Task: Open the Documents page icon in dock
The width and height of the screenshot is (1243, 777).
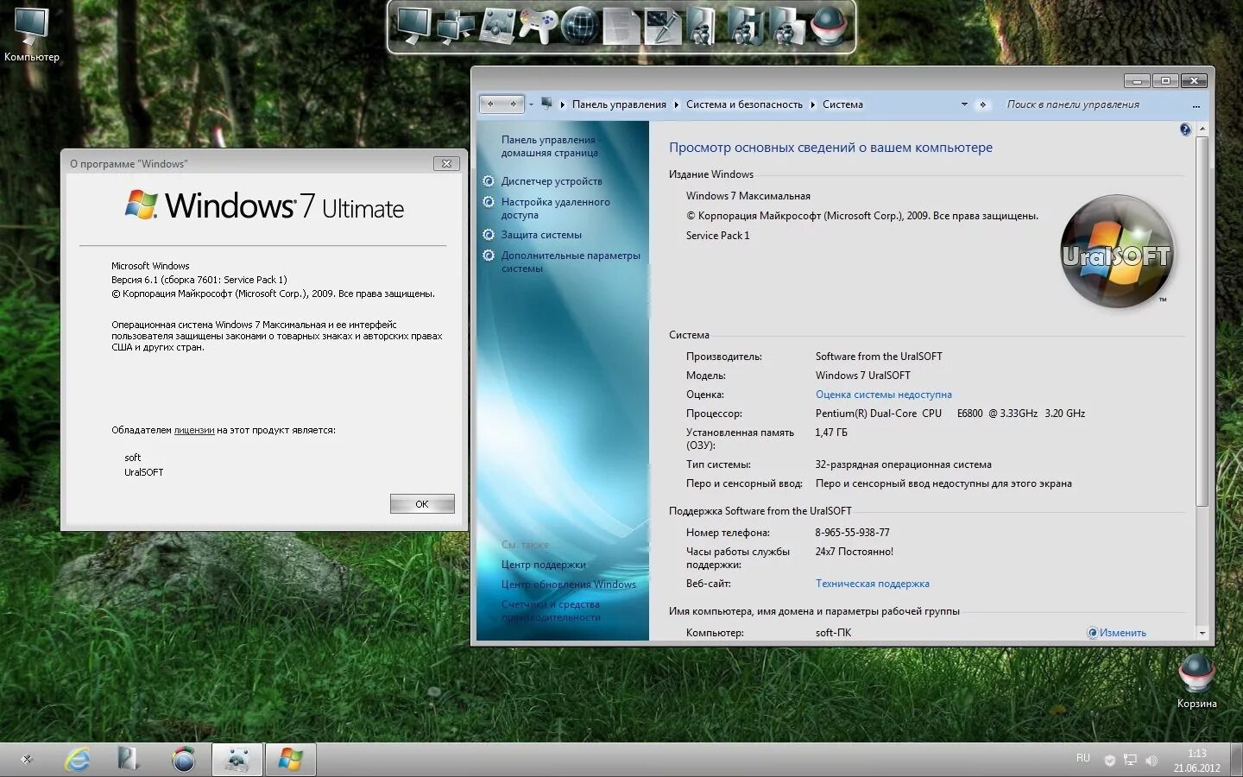Action: click(621, 26)
